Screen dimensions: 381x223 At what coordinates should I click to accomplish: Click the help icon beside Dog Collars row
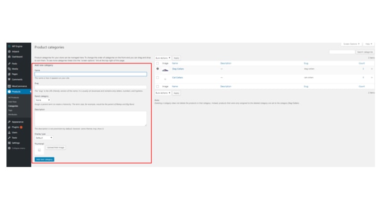coord(158,69)
